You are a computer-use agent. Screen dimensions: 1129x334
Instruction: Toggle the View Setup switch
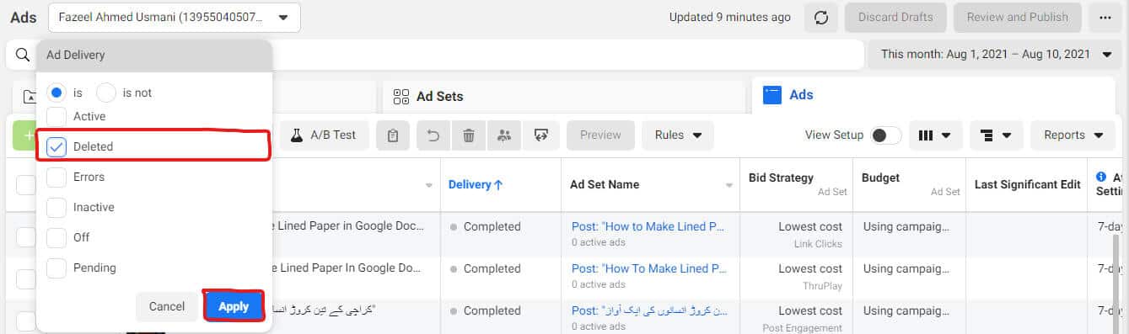pyautogui.click(x=885, y=135)
